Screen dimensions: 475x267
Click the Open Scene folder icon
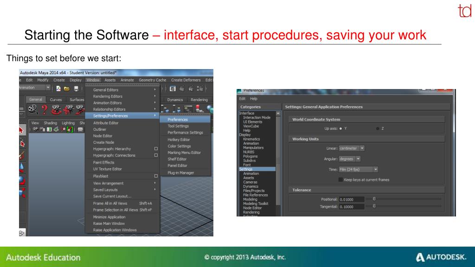point(67,89)
